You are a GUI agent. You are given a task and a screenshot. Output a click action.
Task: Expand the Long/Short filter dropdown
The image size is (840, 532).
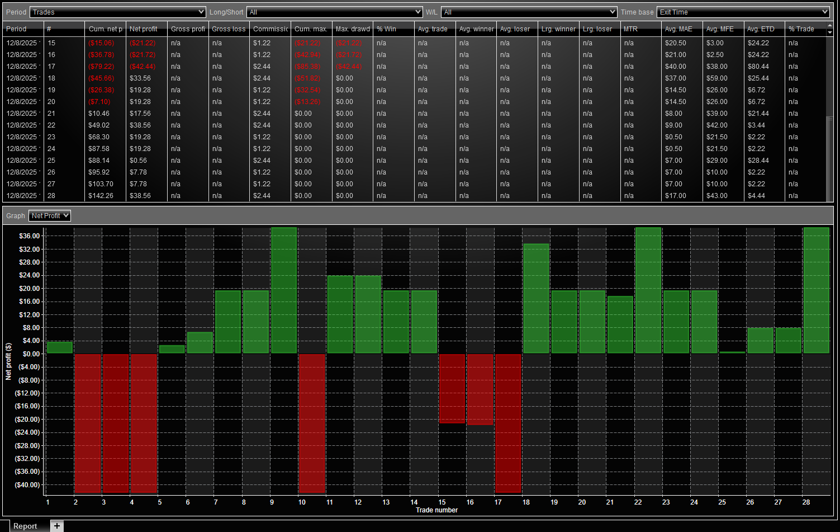334,12
